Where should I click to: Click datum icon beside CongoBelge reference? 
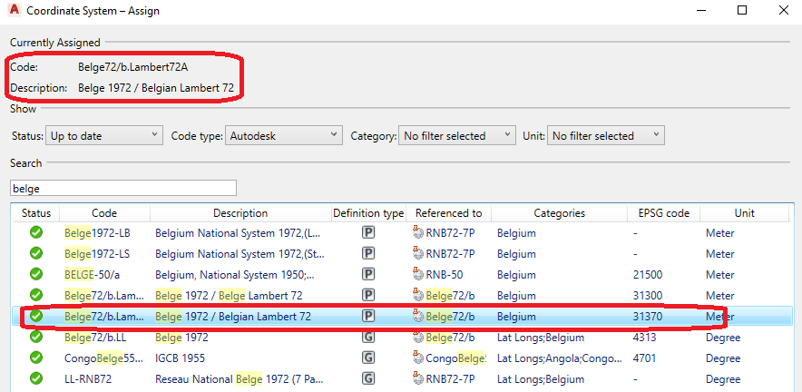[418, 358]
